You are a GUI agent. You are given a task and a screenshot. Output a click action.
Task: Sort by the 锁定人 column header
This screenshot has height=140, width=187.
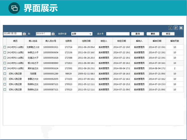click(x=104, y=41)
